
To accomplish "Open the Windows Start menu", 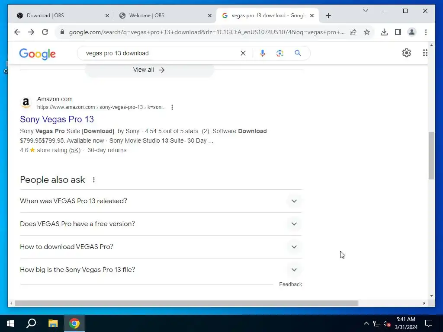I will pyautogui.click(x=10, y=323).
